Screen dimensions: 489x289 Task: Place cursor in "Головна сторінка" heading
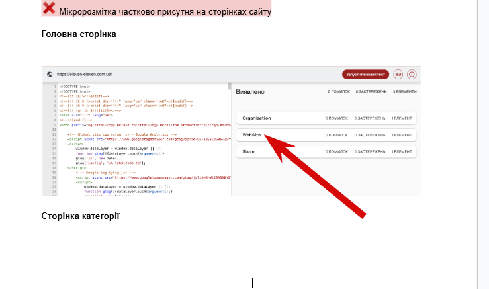[79, 34]
